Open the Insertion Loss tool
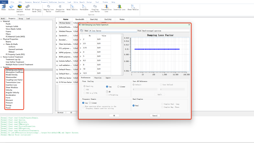Screen dimensions: 254x143 point(119,8)
